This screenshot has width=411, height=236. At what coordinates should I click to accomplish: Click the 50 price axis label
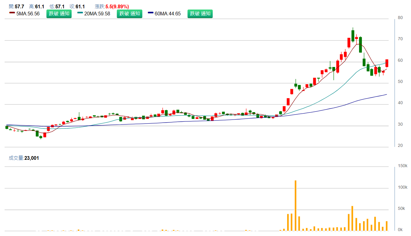[400, 82]
